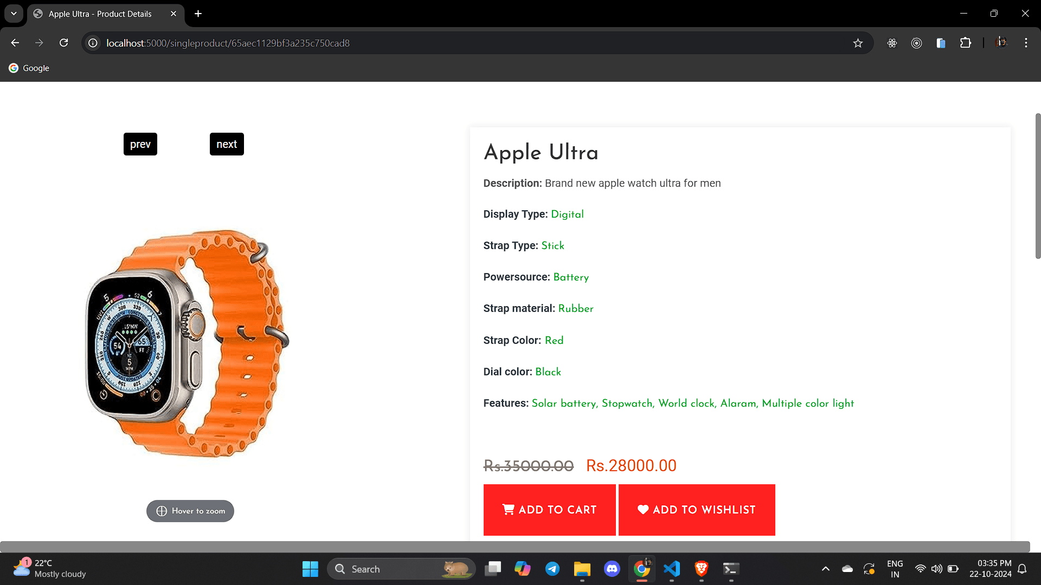Click the heart icon on Add to Wishlist

pyautogui.click(x=641, y=509)
